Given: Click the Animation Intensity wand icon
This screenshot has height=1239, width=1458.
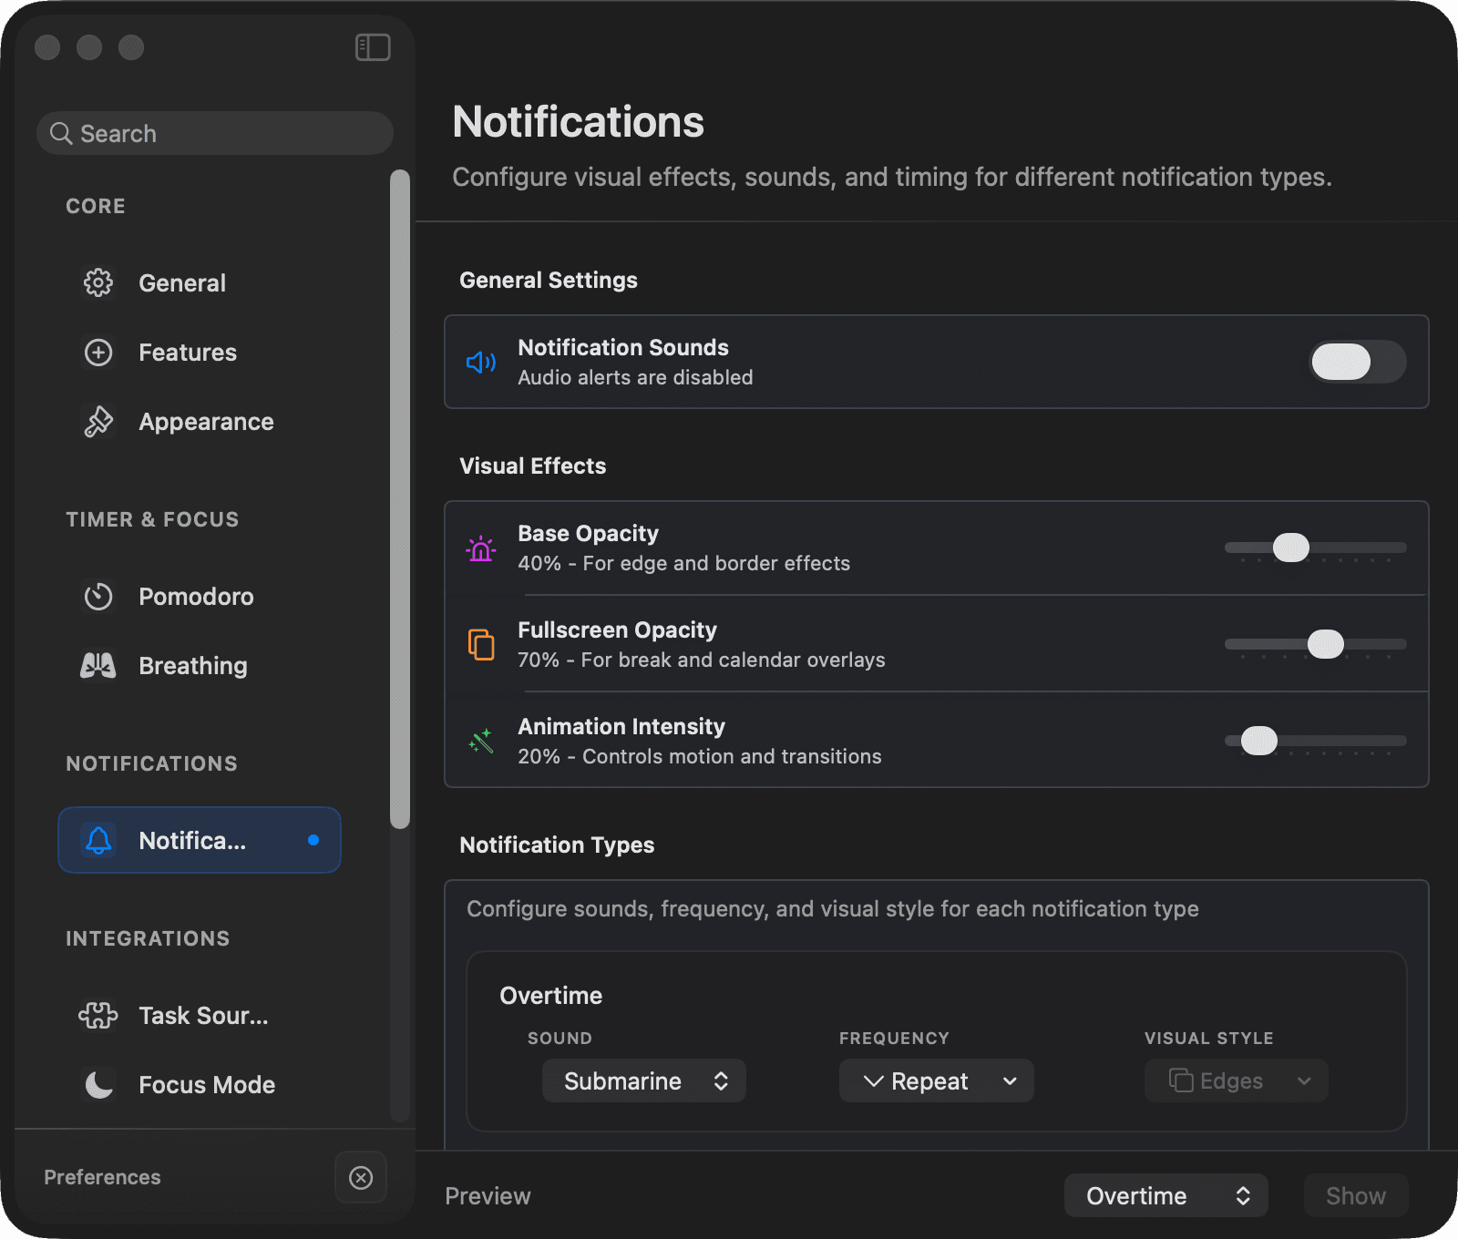Looking at the screenshot, I should click(481, 742).
